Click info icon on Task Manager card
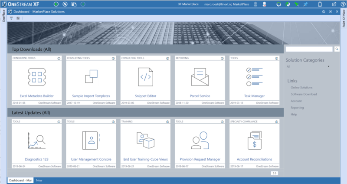347x184 pixels. (277, 58)
